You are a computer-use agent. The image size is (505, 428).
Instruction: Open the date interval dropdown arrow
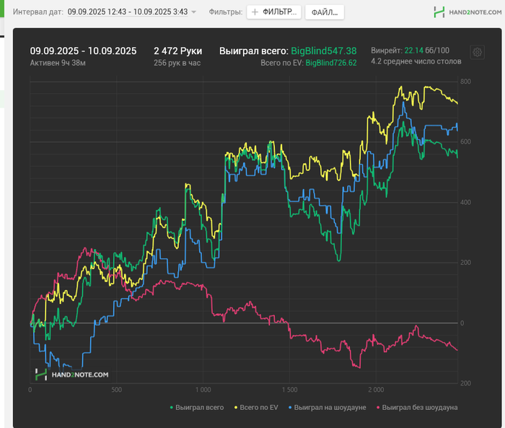click(193, 12)
